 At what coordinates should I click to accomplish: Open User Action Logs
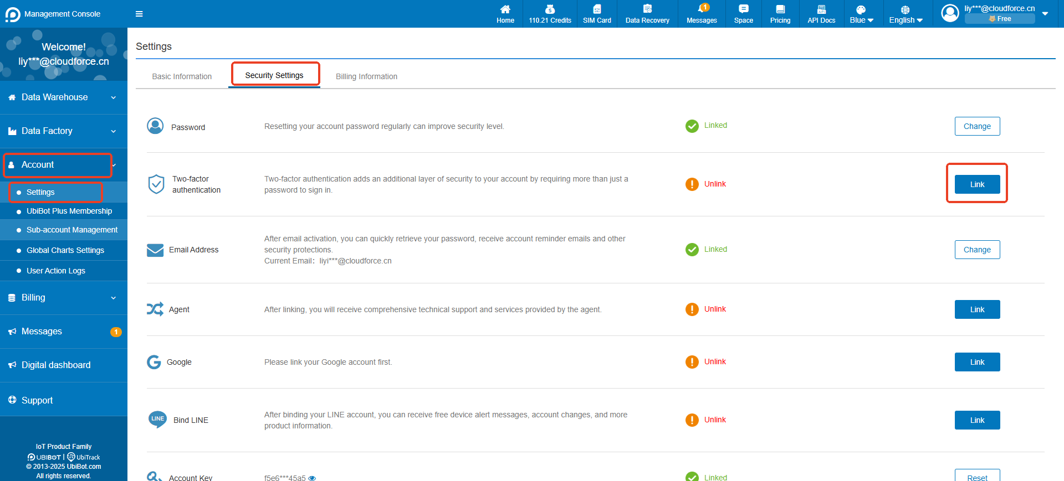point(64,271)
